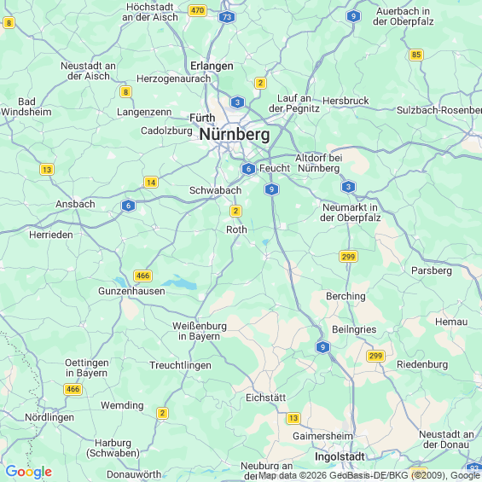
Task: Select the Ingolstadt city label
Action: 340,456
